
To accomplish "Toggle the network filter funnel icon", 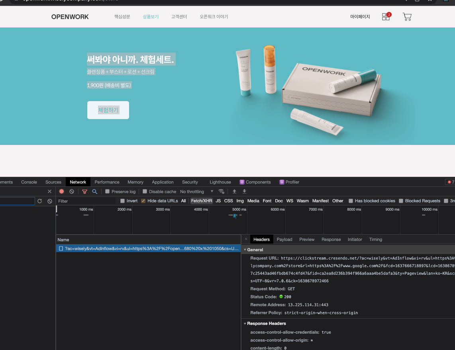I will click(x=84, y=192).
